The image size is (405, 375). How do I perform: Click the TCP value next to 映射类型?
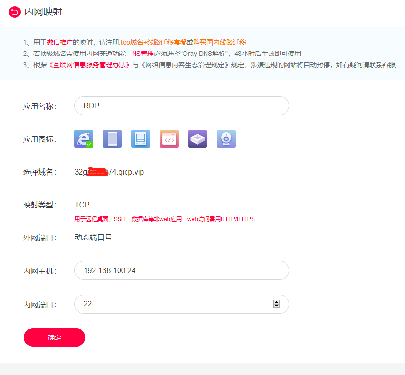82,205
